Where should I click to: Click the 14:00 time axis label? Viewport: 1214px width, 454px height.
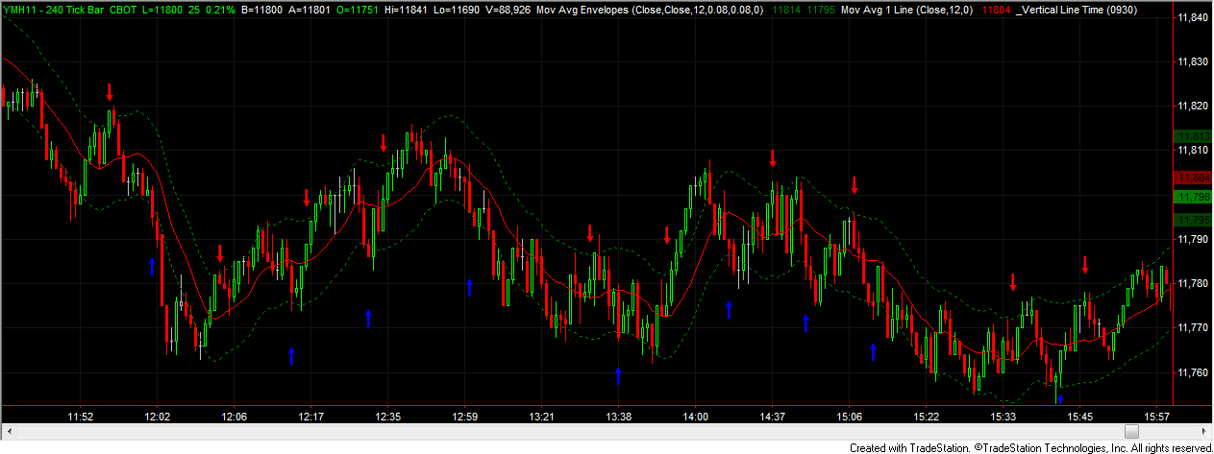pos(696,417)
